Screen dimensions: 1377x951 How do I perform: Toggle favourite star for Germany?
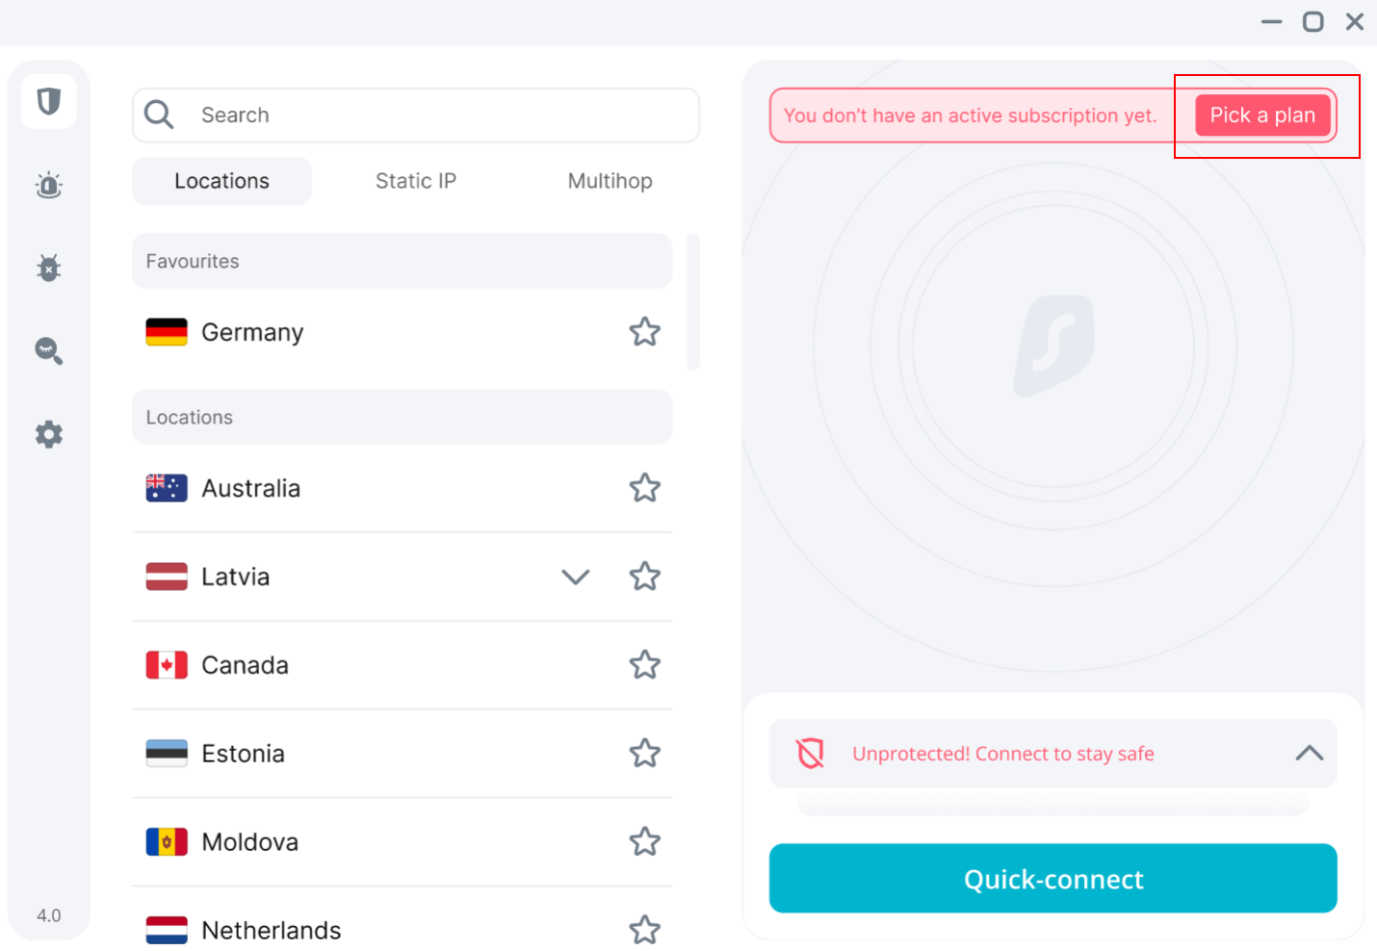(644, 332)
